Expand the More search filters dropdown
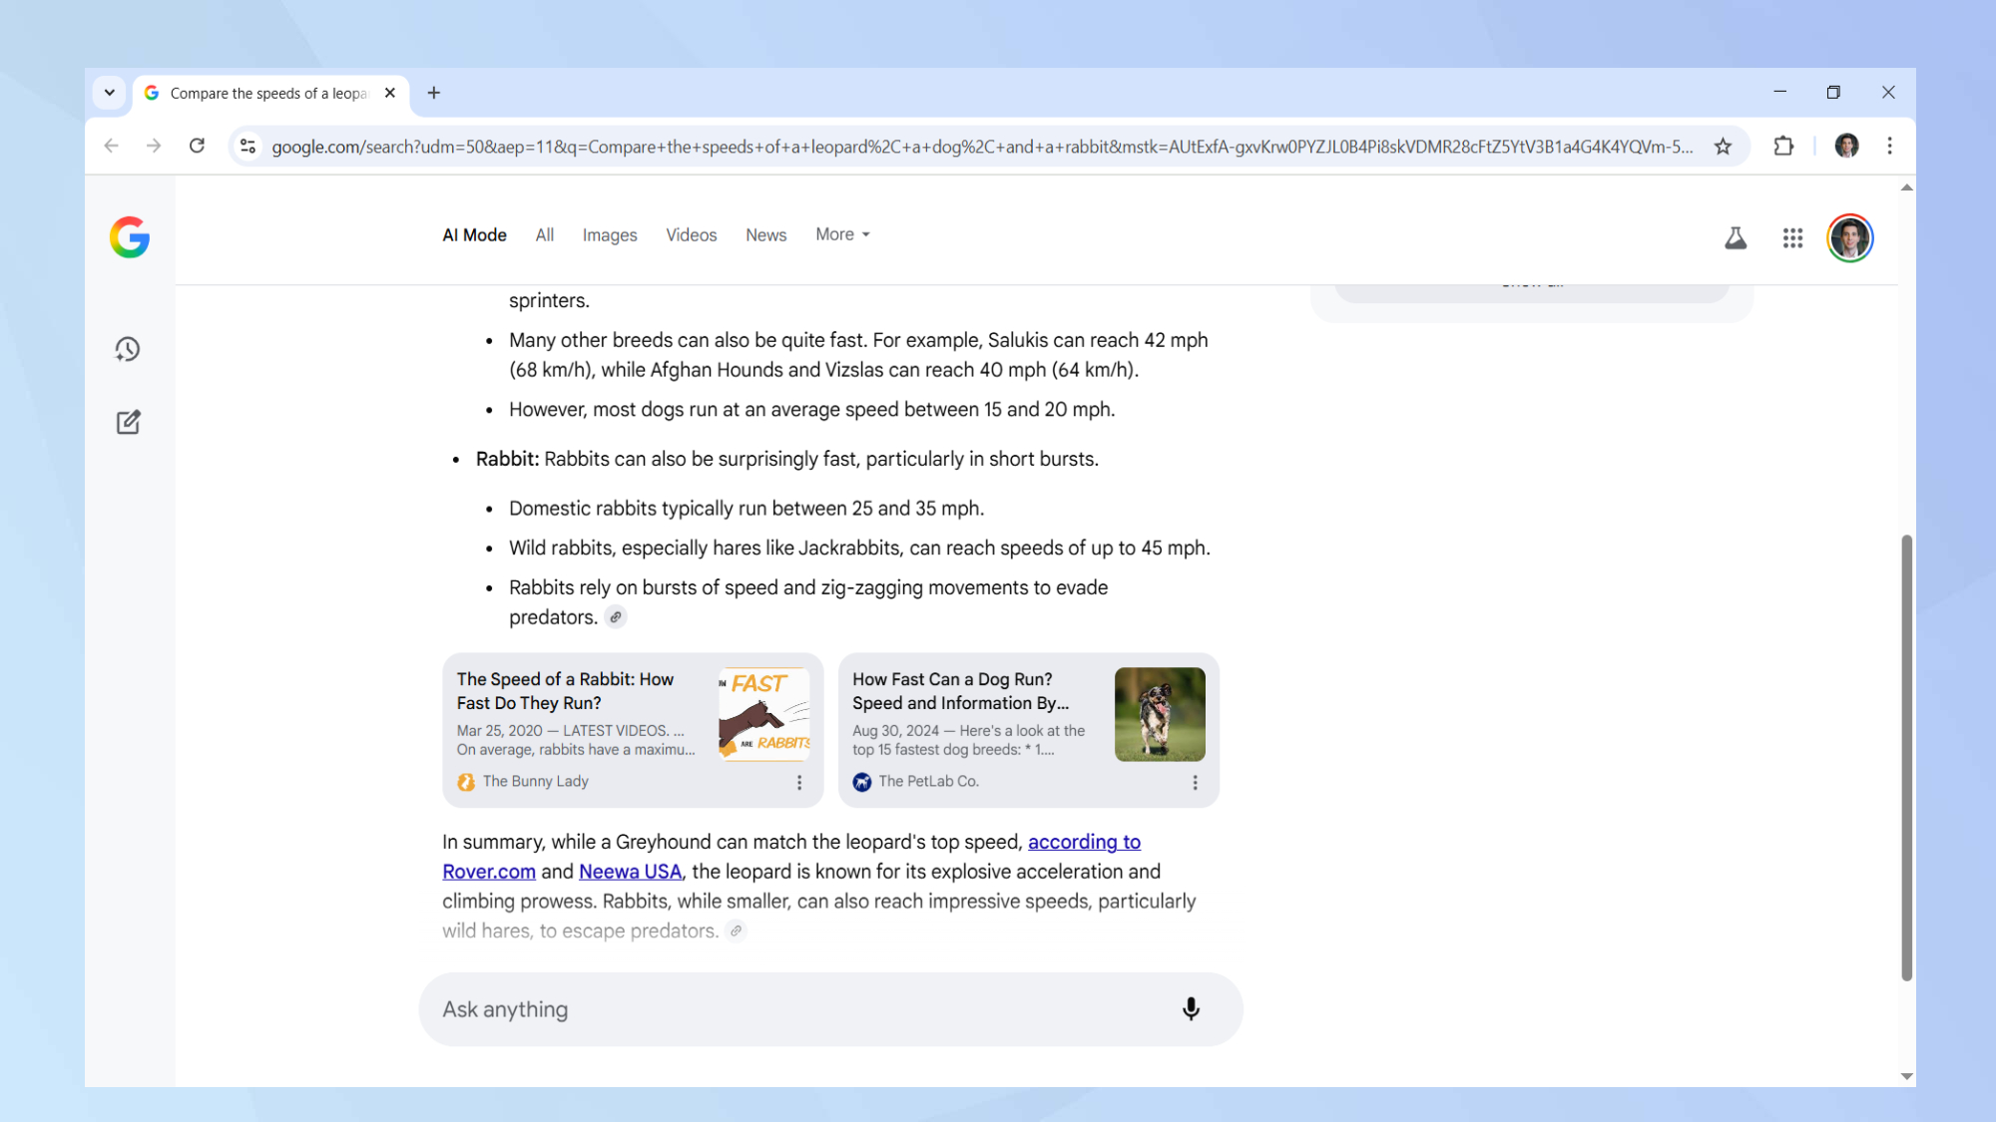 [842, 234]
